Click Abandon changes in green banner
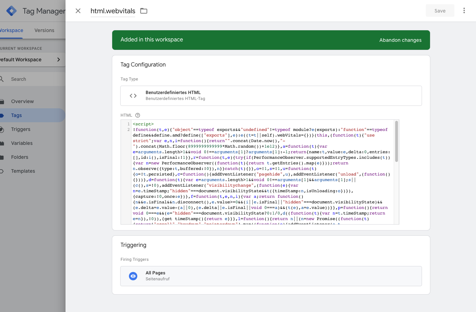This screenshot has height=312, width=476. click(x=400, y=40)
